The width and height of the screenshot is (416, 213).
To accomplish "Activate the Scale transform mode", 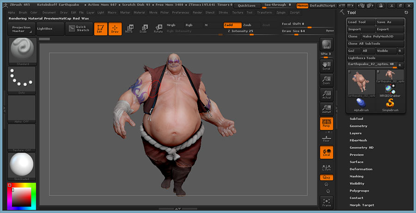I will point(143,29).
